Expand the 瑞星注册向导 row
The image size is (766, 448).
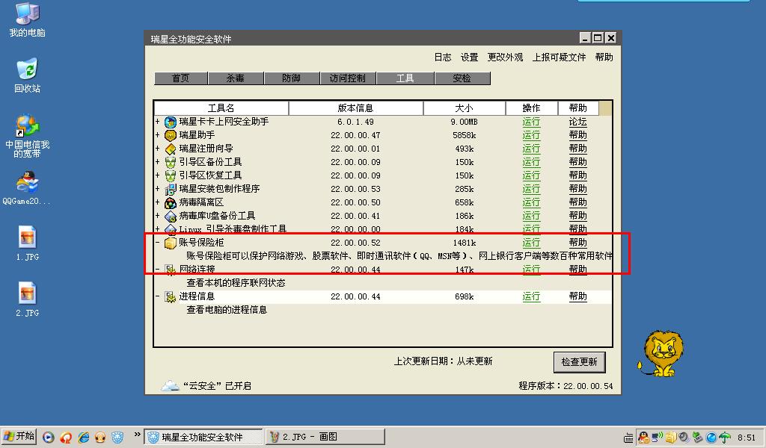(157, 148)
